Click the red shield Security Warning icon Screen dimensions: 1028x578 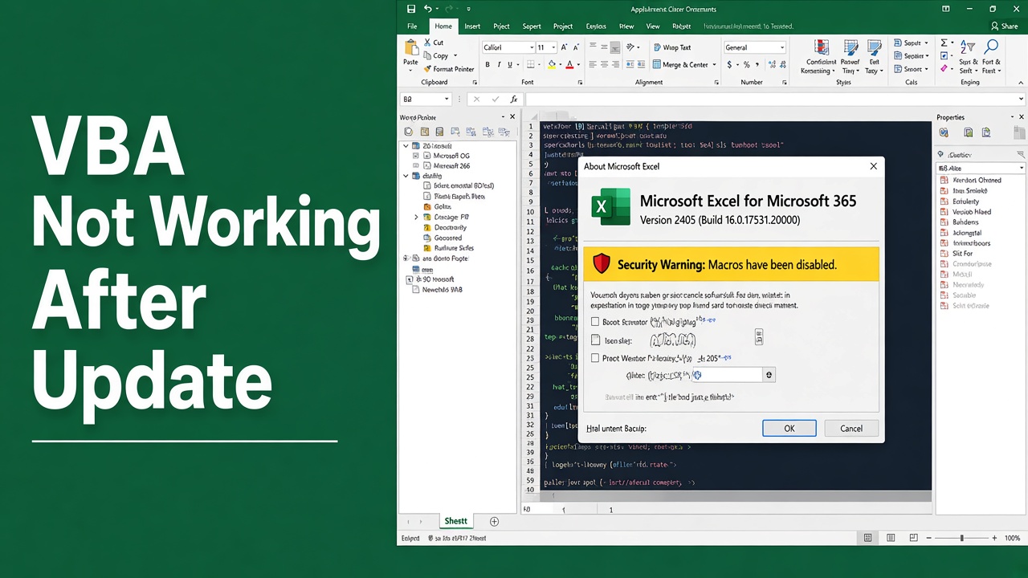click(602, 263)
